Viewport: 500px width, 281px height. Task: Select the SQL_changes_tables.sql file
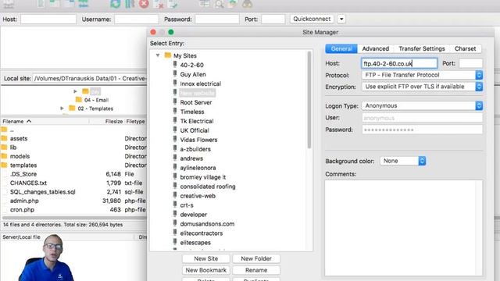tap(43, 192)
